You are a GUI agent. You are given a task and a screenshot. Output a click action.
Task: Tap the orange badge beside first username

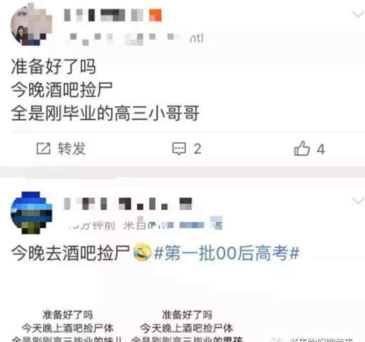[x=155, y=15]
